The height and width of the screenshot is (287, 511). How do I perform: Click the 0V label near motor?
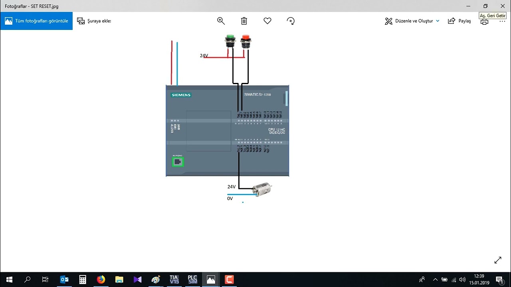click(x=230, y=199)
